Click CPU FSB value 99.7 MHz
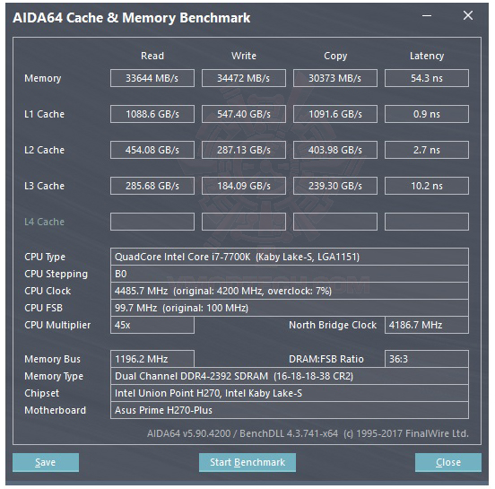The height and width of the screenshot is (489, 495). [x=290, y=308]
